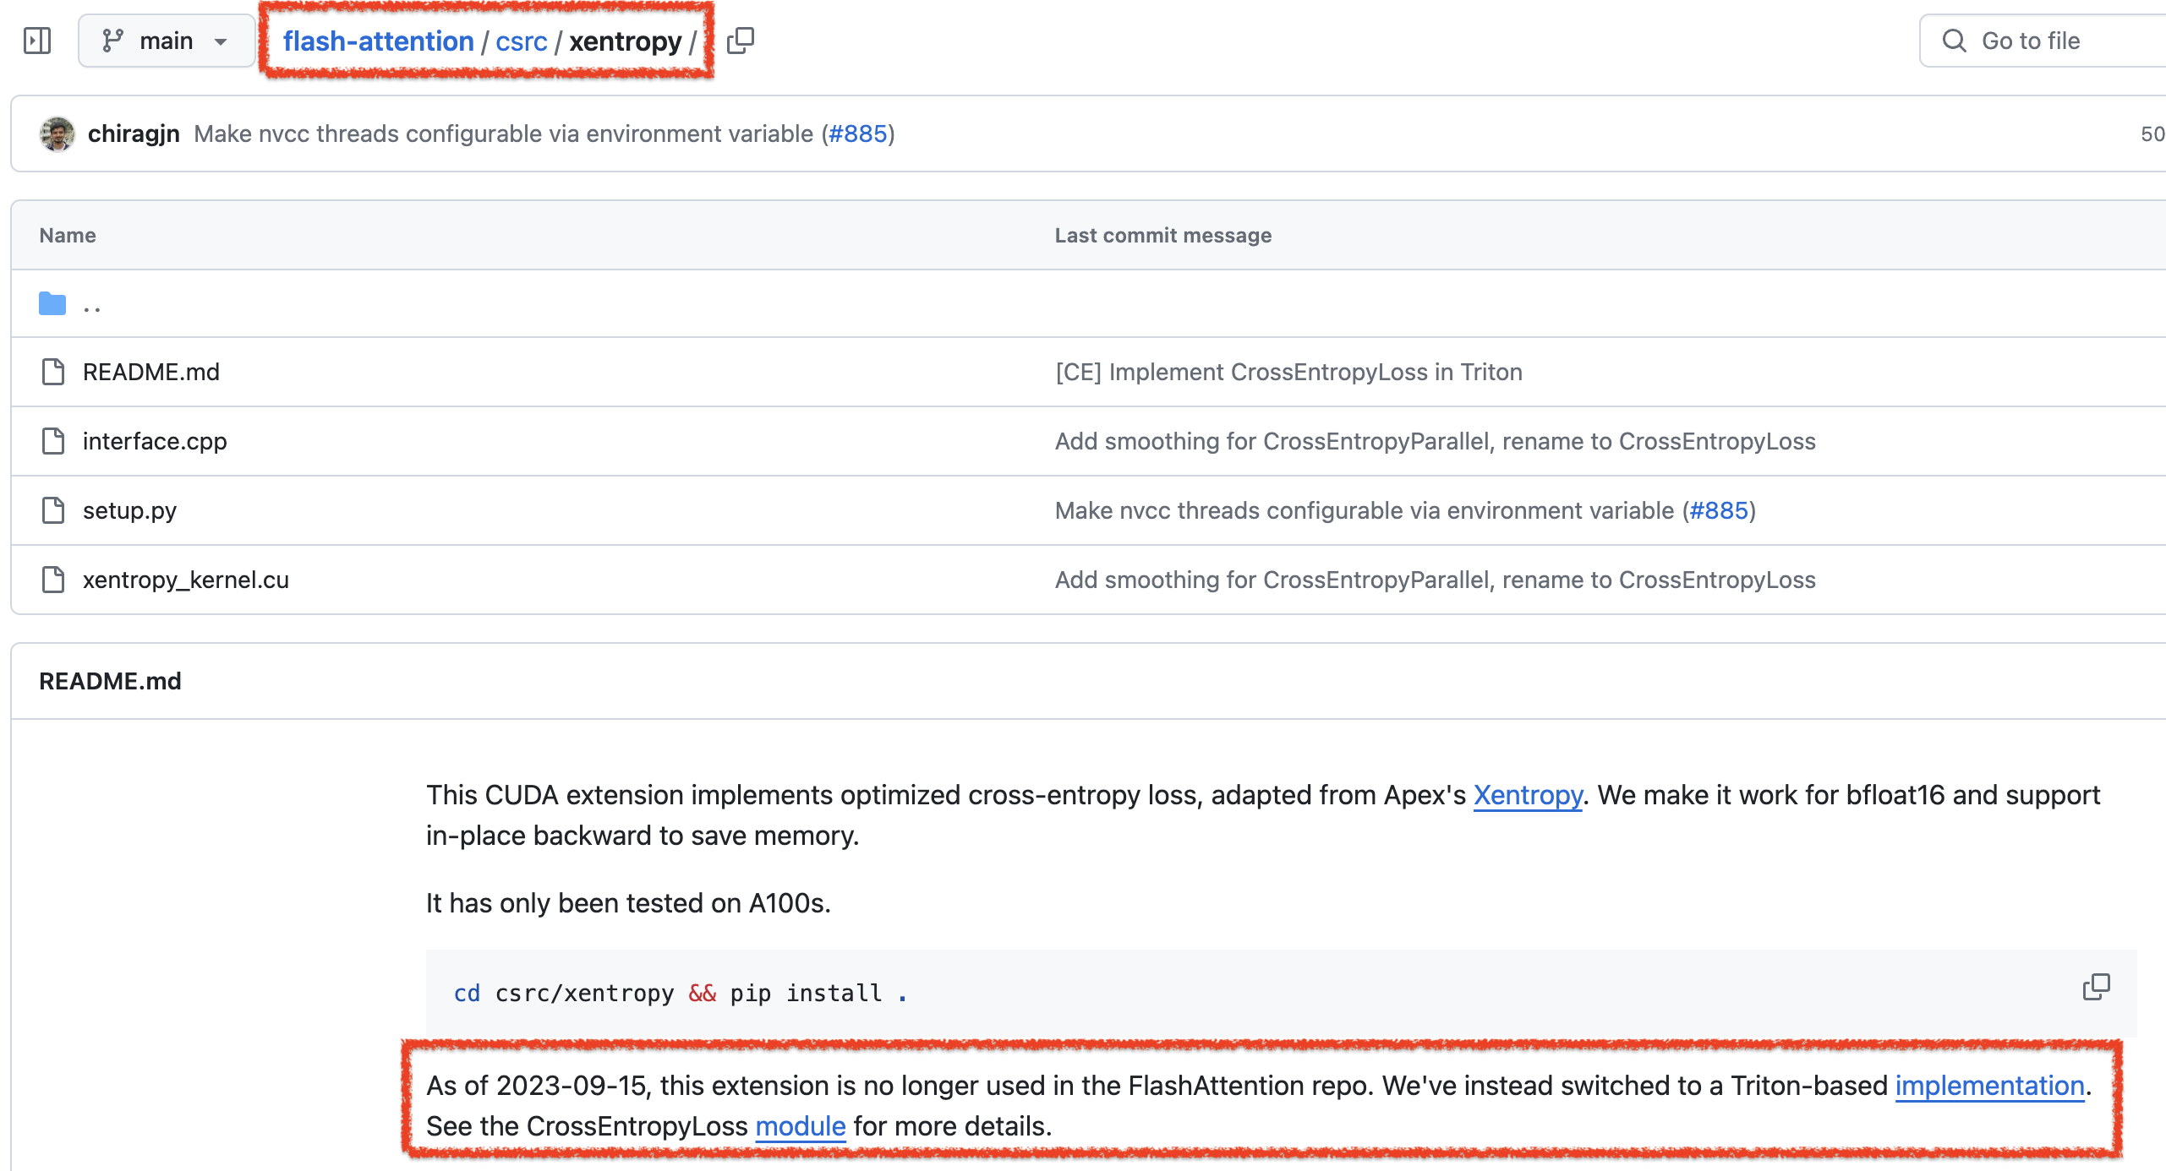Viewport: 2166px width, 1171px height.
Task: Open the interface.cpp file
Action: [155, 441]
